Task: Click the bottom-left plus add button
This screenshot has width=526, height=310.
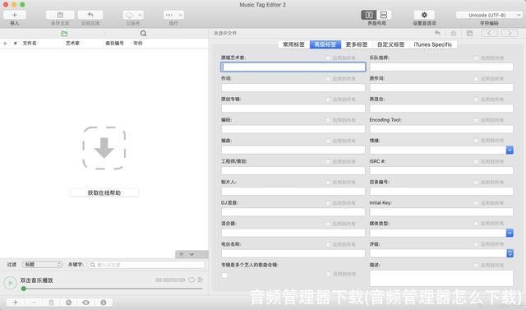Action: click(16, 303)
